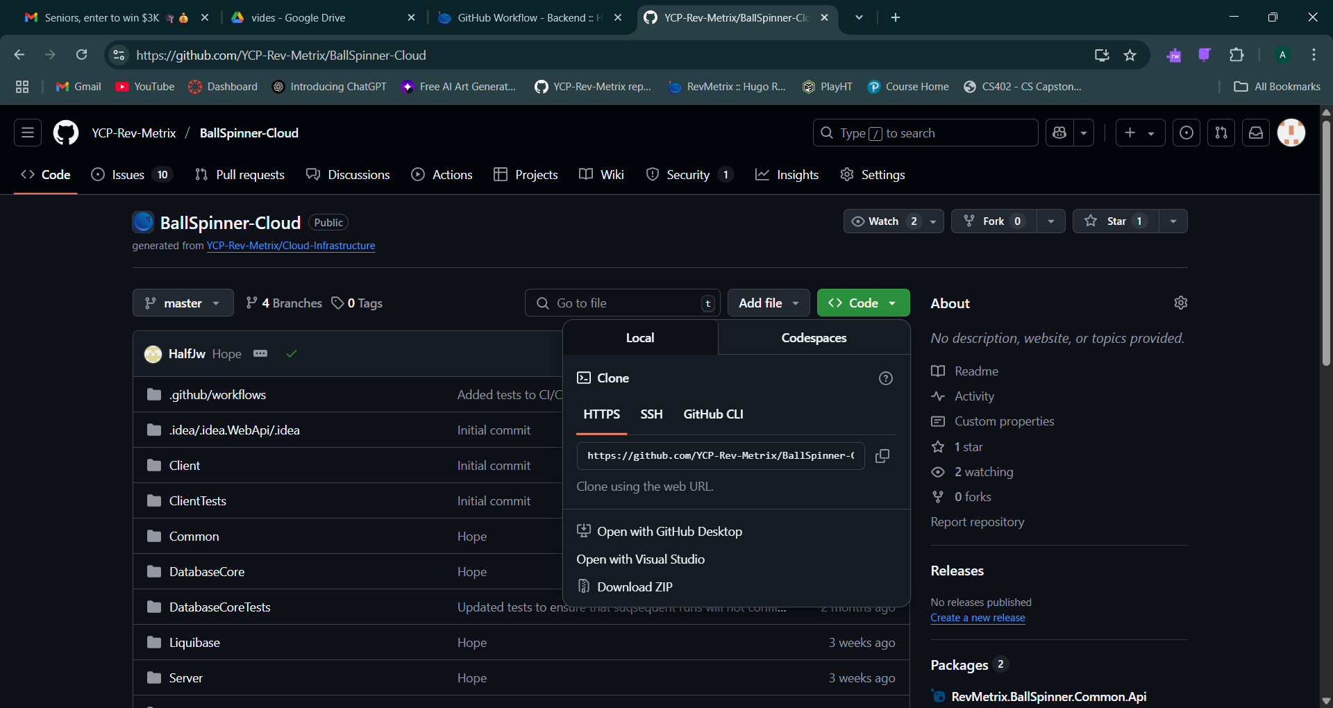Open the Add file dropdown

pyautogui.click(x=769, y=303)
